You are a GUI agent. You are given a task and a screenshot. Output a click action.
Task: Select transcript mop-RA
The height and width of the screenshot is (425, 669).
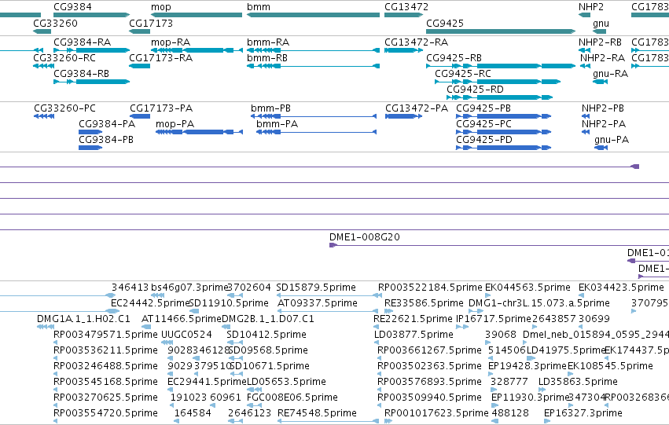click(197, 50)
